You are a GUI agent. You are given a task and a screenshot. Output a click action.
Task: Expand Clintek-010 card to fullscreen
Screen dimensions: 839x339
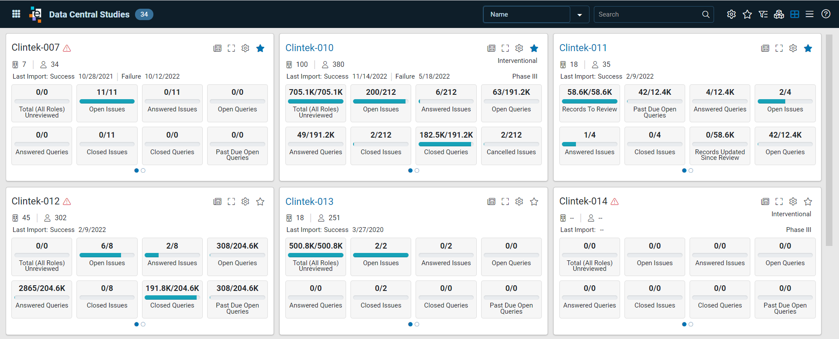pos(505,48)
